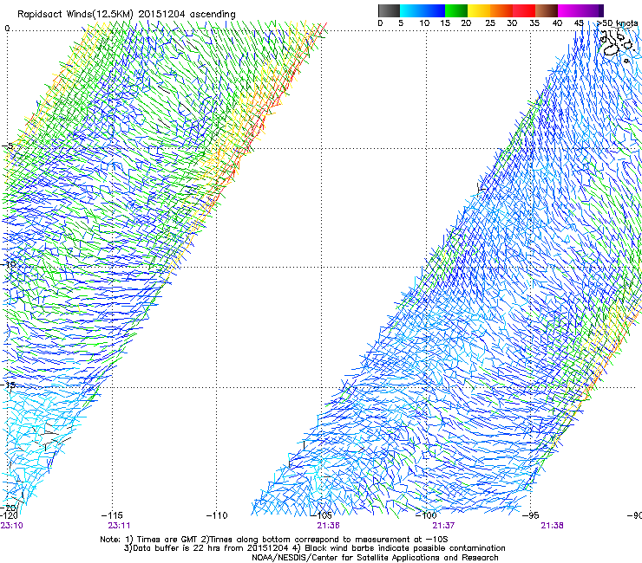Click the legend scale value '35'
The width and height of the screenshot is (642, 563).
point(534,23)
